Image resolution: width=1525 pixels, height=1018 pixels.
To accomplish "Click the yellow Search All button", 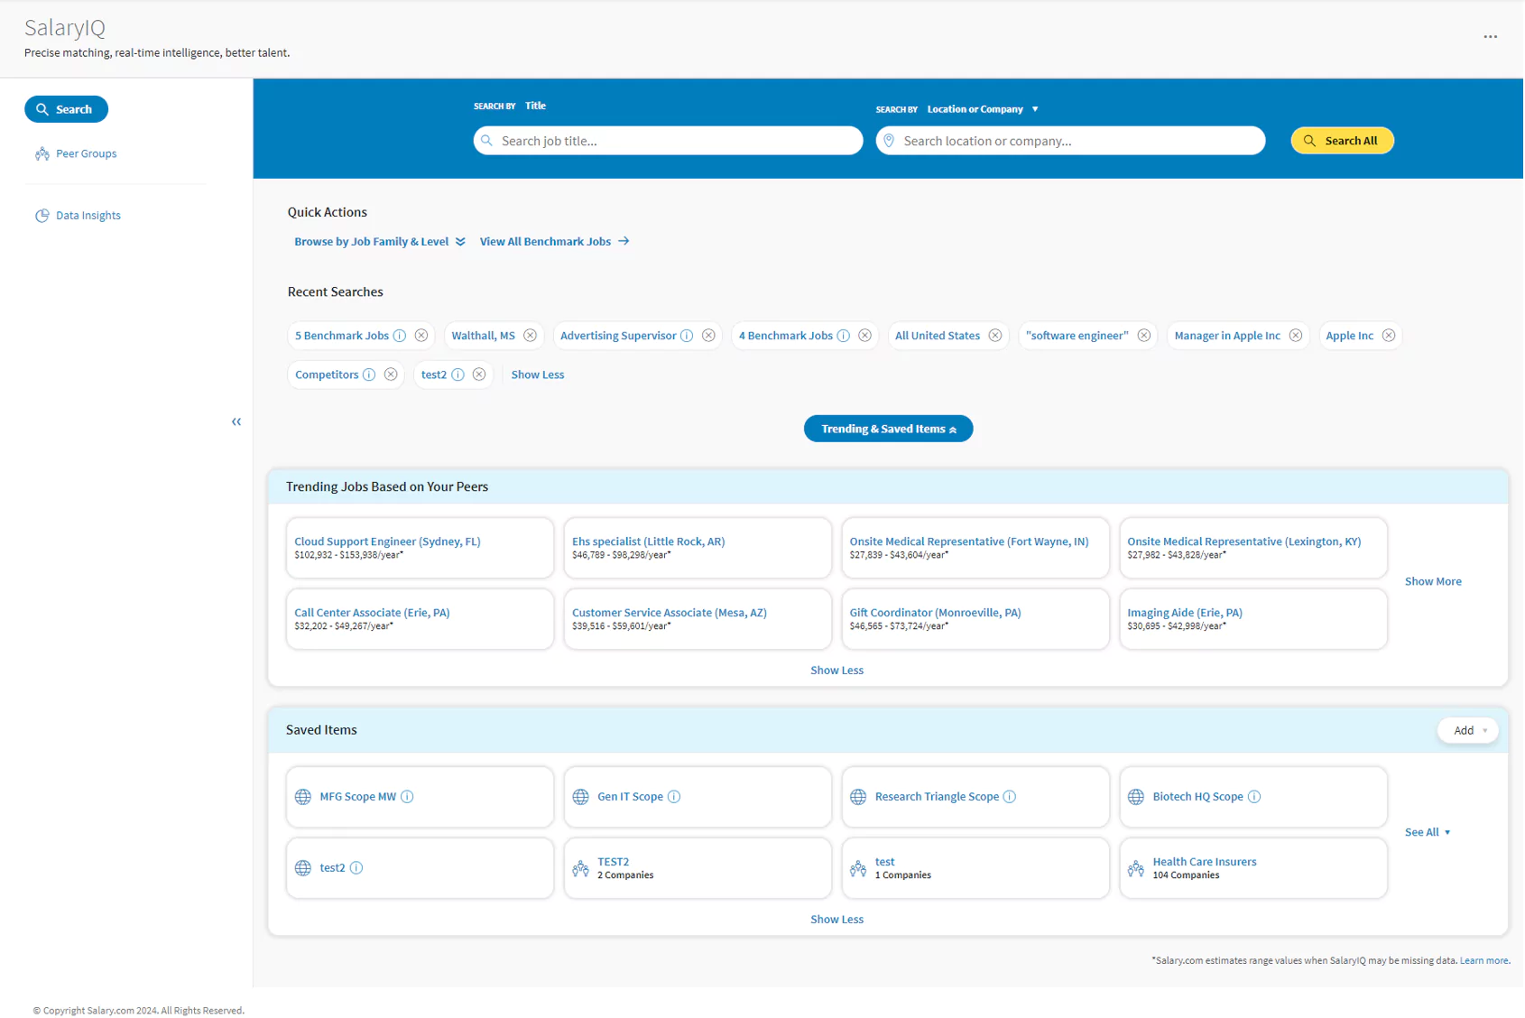I will [1341, 141].
